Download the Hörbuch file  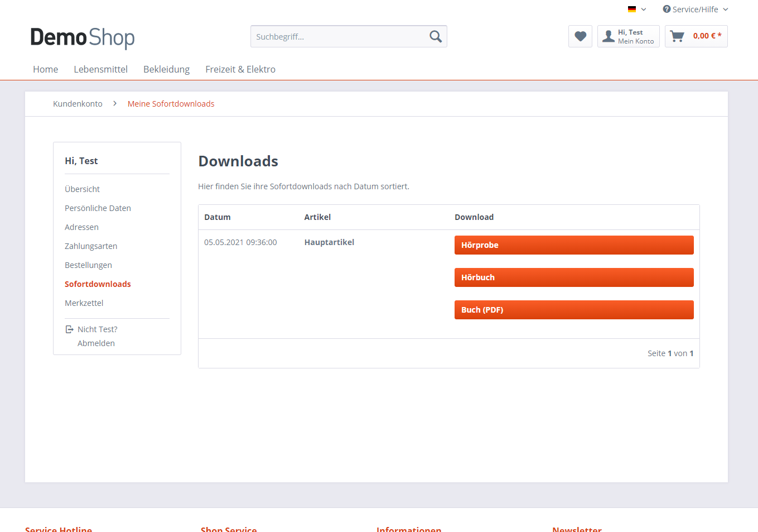[x=574, y=277]
